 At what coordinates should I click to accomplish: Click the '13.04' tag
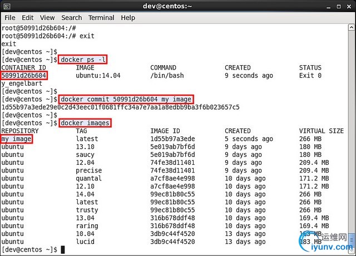(85, 218)
